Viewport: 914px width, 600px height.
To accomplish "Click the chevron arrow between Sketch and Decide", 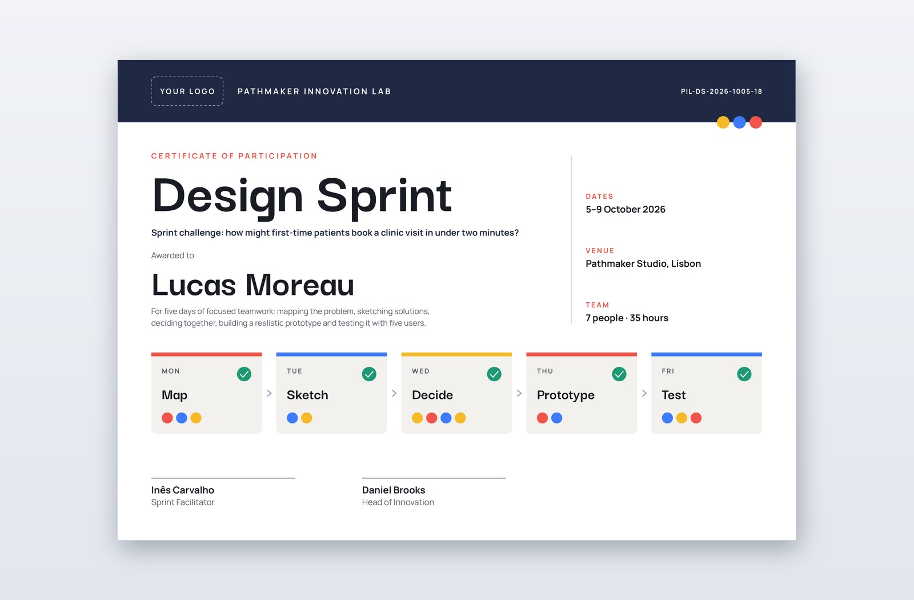I will pyautogui.click(x=394, y=393).
